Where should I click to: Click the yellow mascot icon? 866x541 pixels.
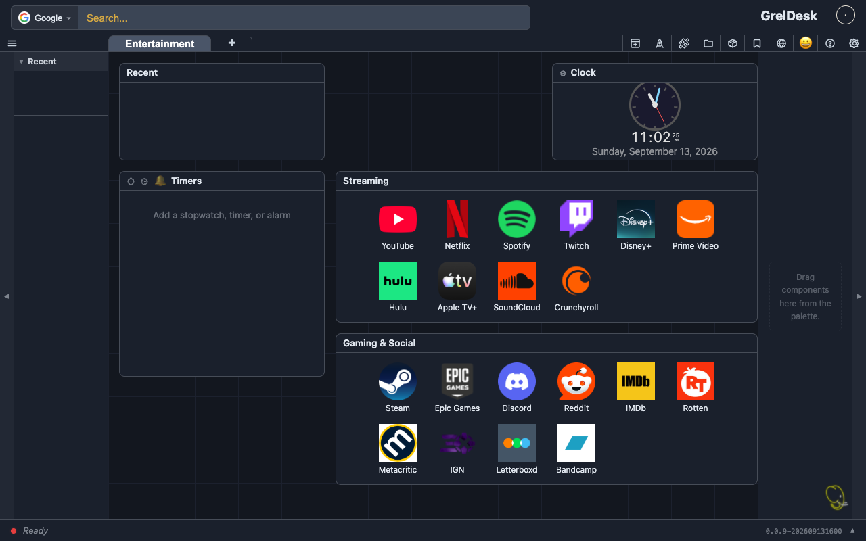coord(836,497)
